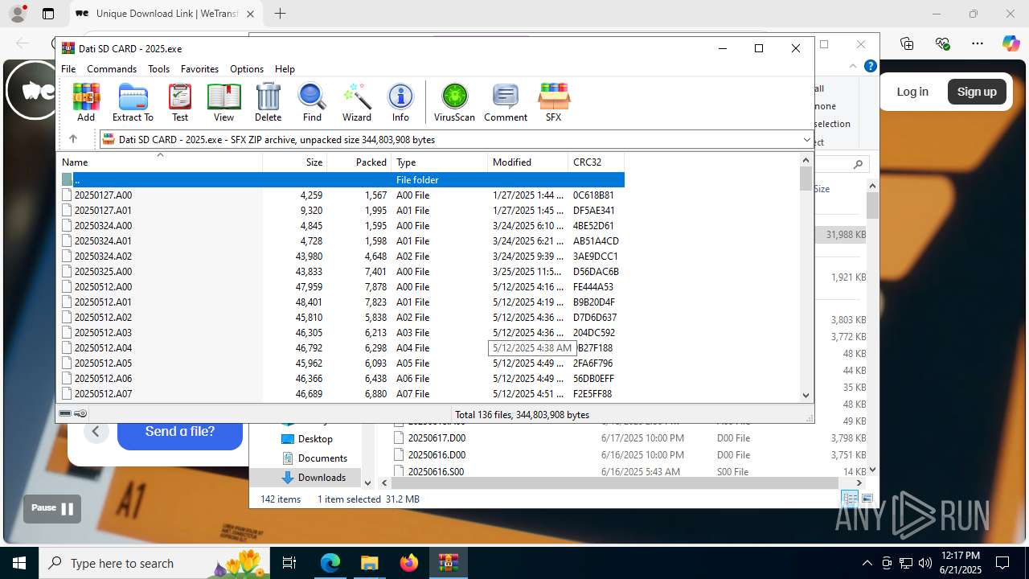
Task: Run the VirusScan bug icon
Action: point(454,102)
